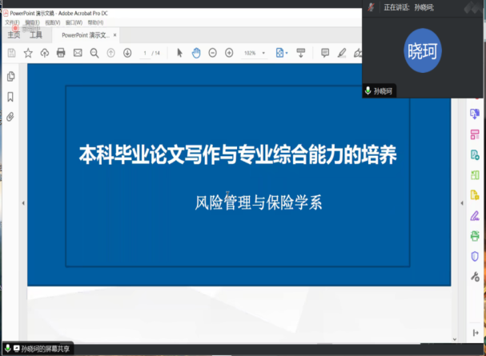The width and height of the screenshot is (486, 356).
Task: Open the 文件 menu
Action: coord(10,22)
